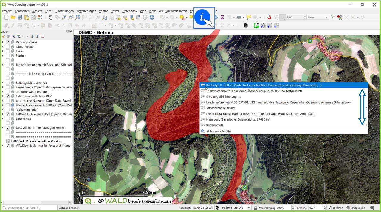Enable the Schutzgebiete aller Art layer
Screen dimensions: 381x212
point(8,83)
